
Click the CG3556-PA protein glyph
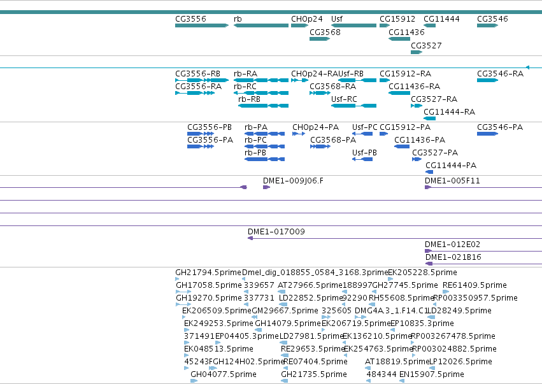(x=201, y=146)
